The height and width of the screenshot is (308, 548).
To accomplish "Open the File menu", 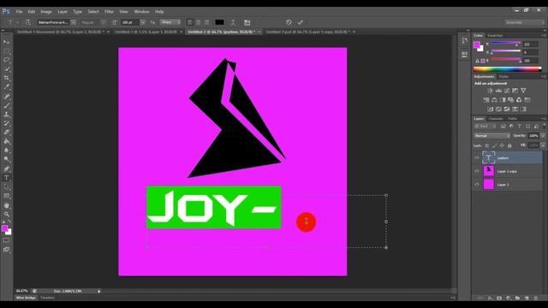I will (x=19, y=11).
